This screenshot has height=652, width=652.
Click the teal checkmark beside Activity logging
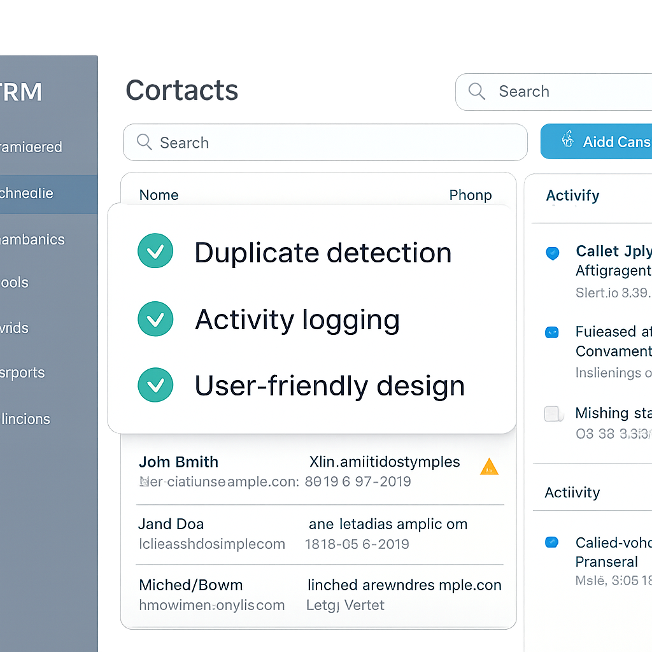(x=155, y=319)
